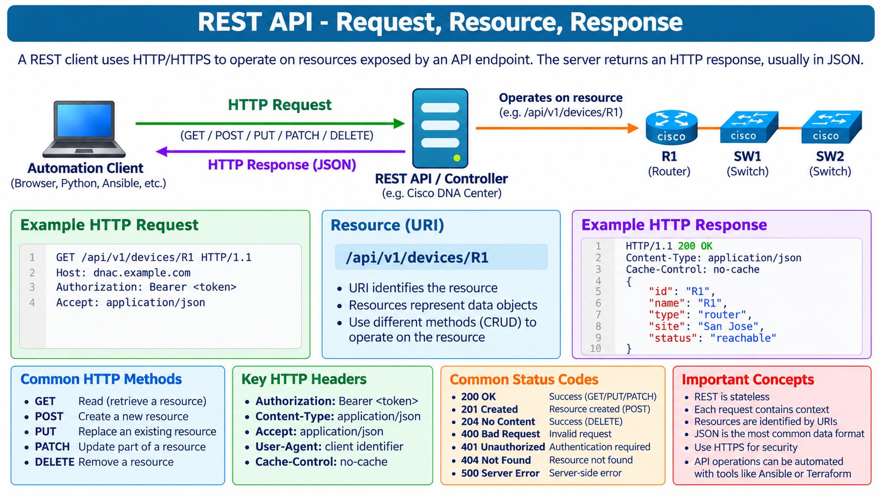Click '(GET / POST / PUT / PATCH / DELETE)' text

tap(277, 136)
